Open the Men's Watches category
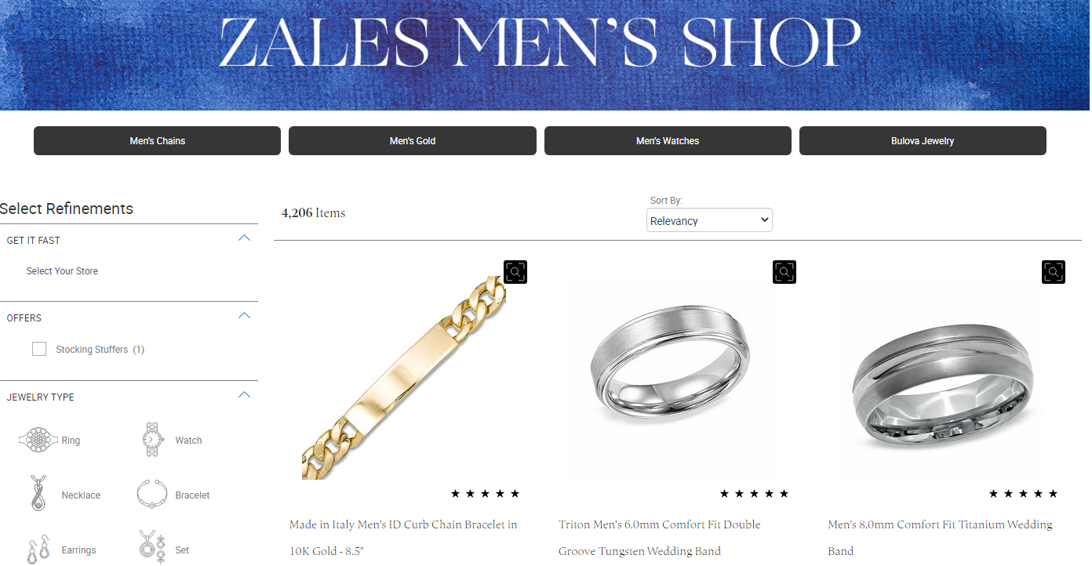Image resolution: width=1092 pixels, height=566 pixels. pyautogui.click(x=668, y=141)
